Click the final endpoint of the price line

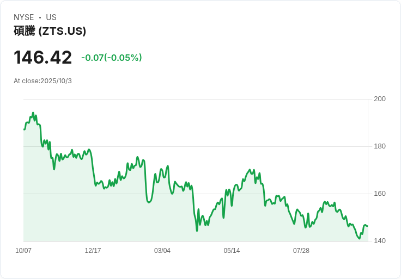[367, 226]
